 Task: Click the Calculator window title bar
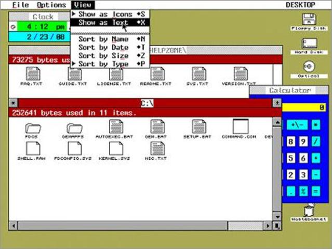click(x=289, y=90)
